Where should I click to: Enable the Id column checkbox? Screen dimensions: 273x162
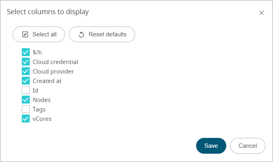(26, 90)
